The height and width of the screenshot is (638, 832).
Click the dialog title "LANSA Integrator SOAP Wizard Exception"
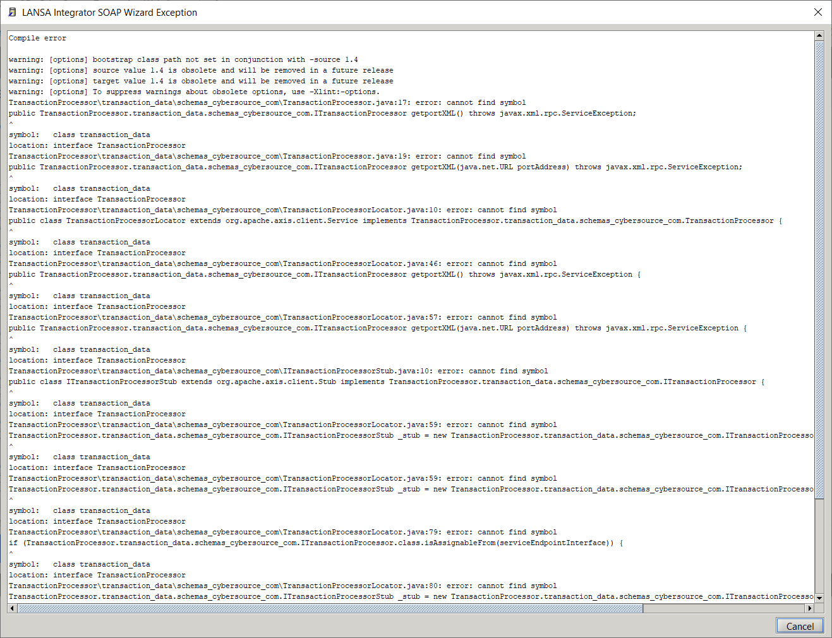(109, 12)
